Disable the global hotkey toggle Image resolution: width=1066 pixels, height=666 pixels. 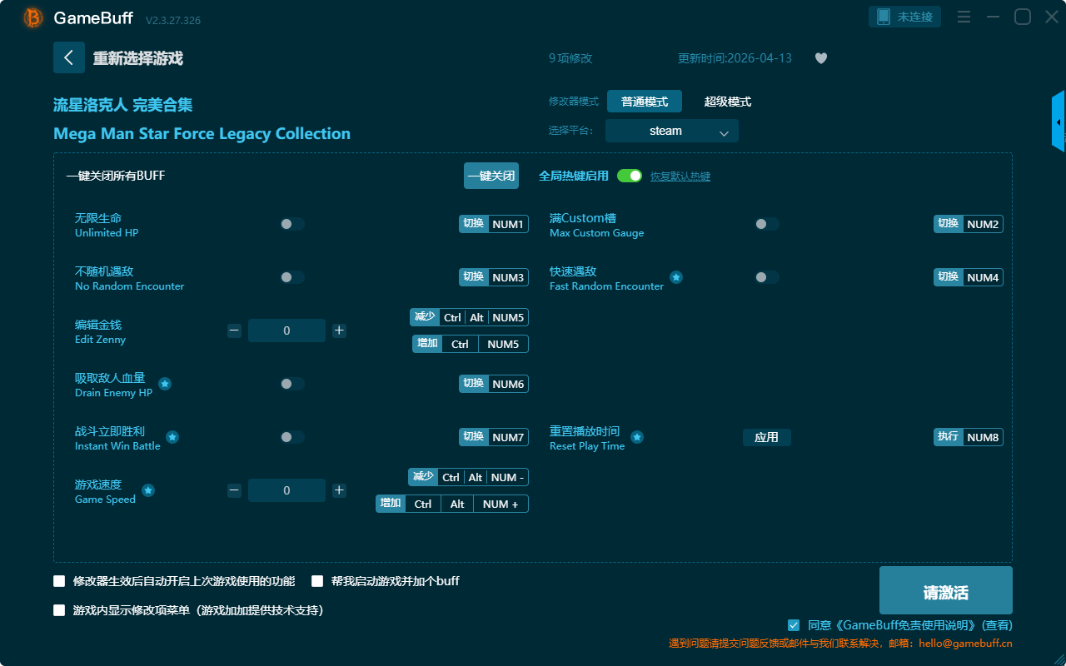coord(630,176)
